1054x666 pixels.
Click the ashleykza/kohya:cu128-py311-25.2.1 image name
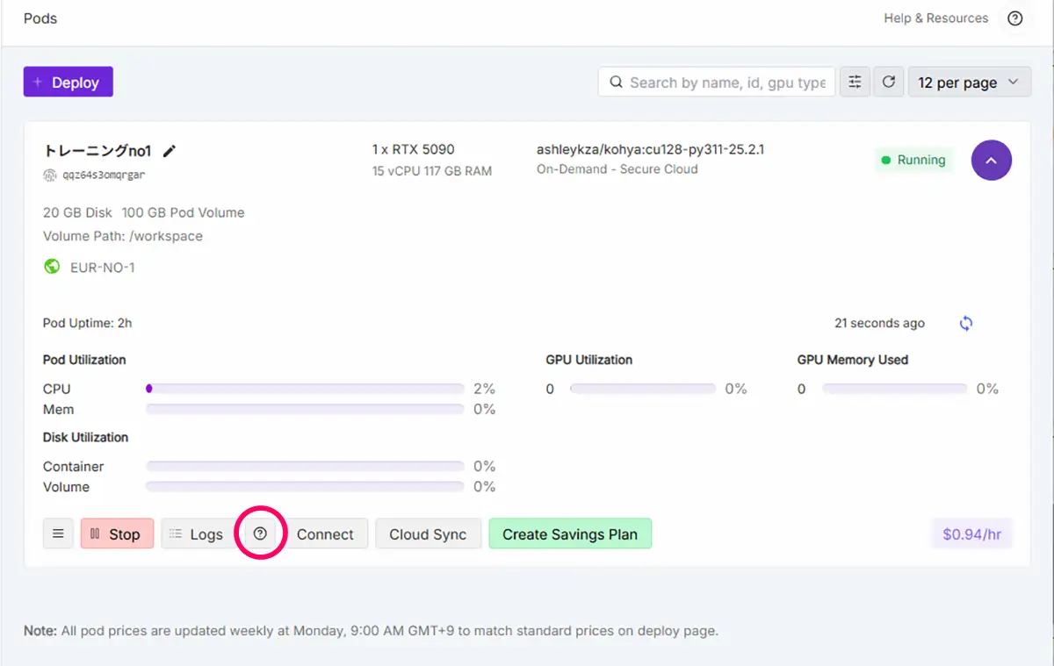tap(650, 149)
